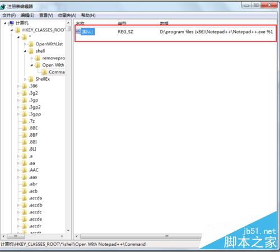Expand the OpenWithList key arrow
This screenshot has width=280, height=252.
click(x=25, y=44)
